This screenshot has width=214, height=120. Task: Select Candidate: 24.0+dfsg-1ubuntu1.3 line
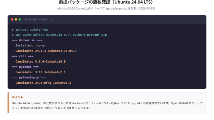[43, 83]
